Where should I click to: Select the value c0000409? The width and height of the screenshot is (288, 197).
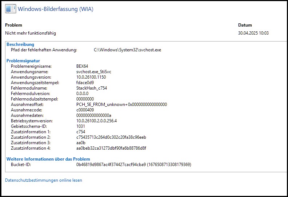(85, 110)
